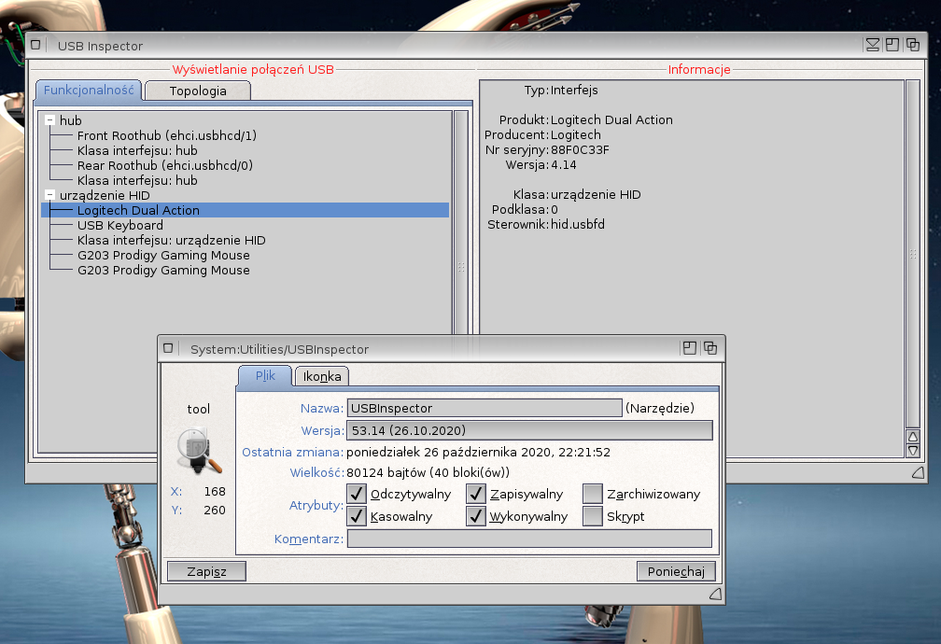This screenshot has height=644, width=941.
Task: Click the urządzenie HID category label
Action: (x=105, y=196)
